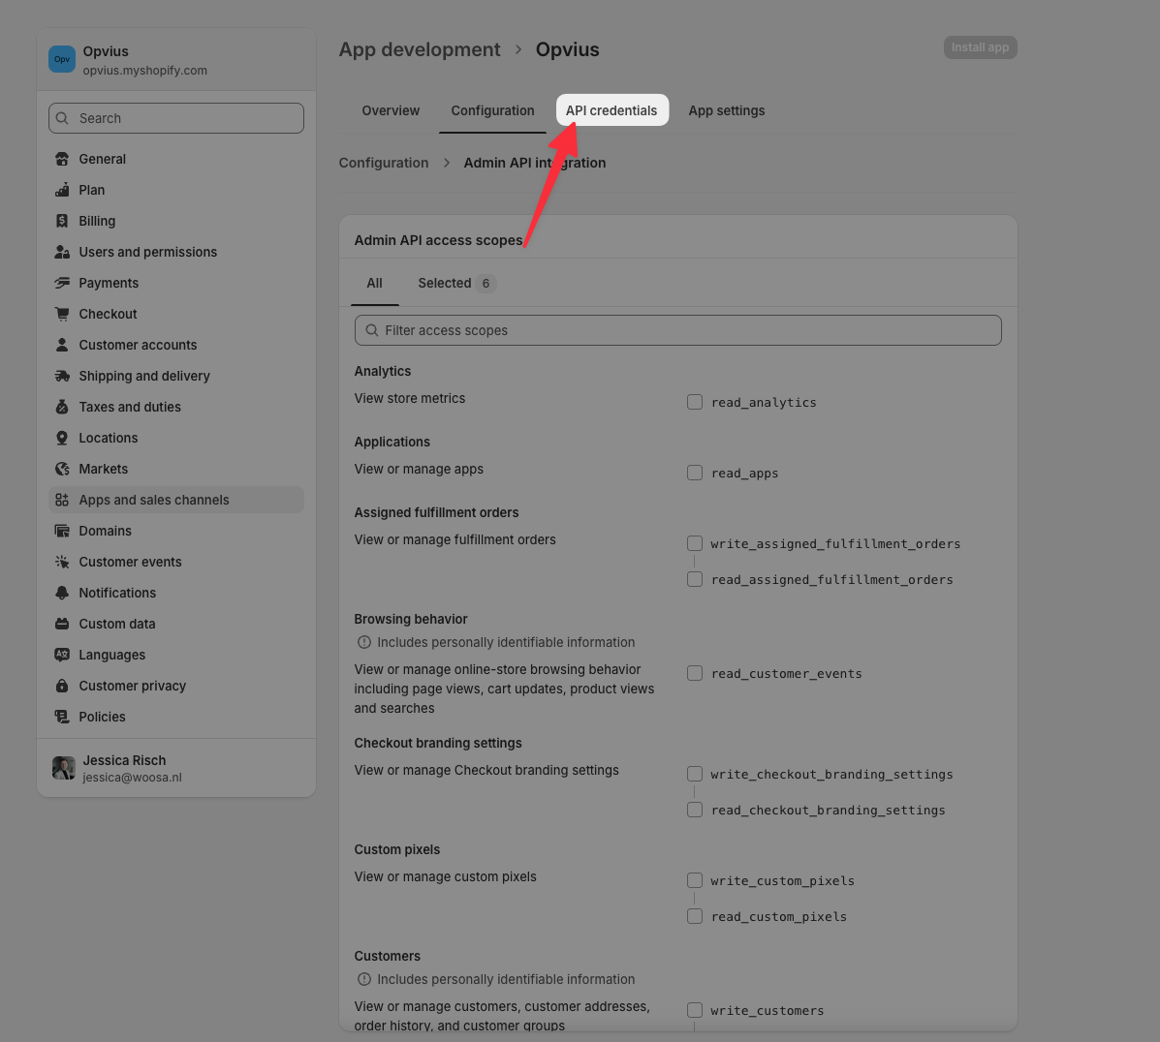Switch to the API credentials tab
The width and height of the screenshot is (1160, 1042).
click(x=611, y=111)
